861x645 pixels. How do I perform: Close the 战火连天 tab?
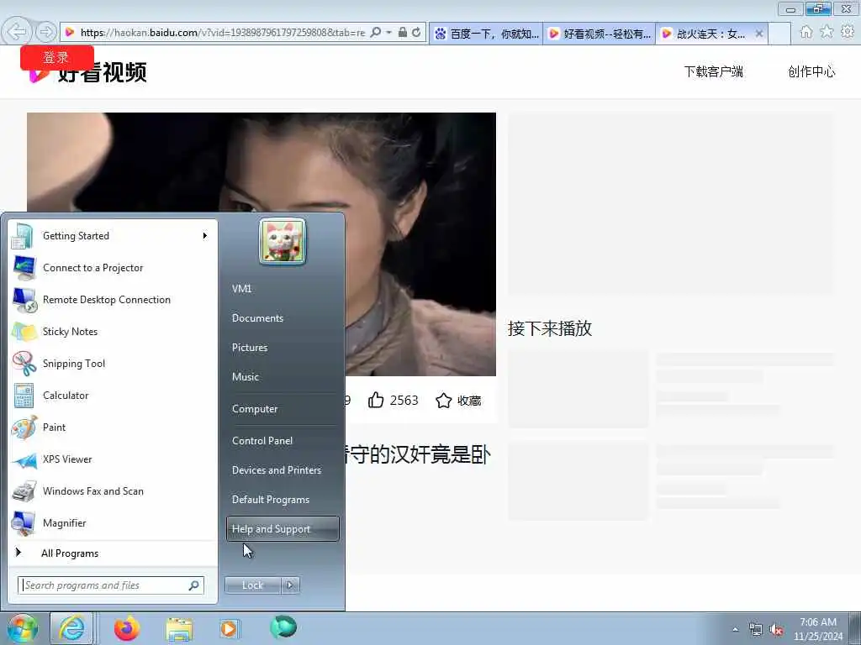click(x=759, y=34)
